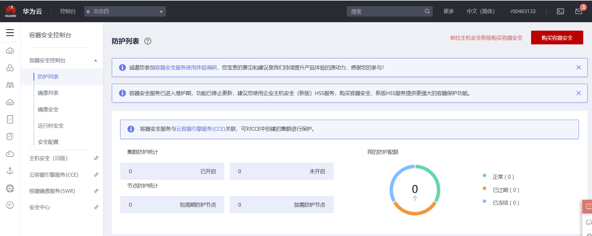Open 镜像安全 in the sidebar

[48, 109]
